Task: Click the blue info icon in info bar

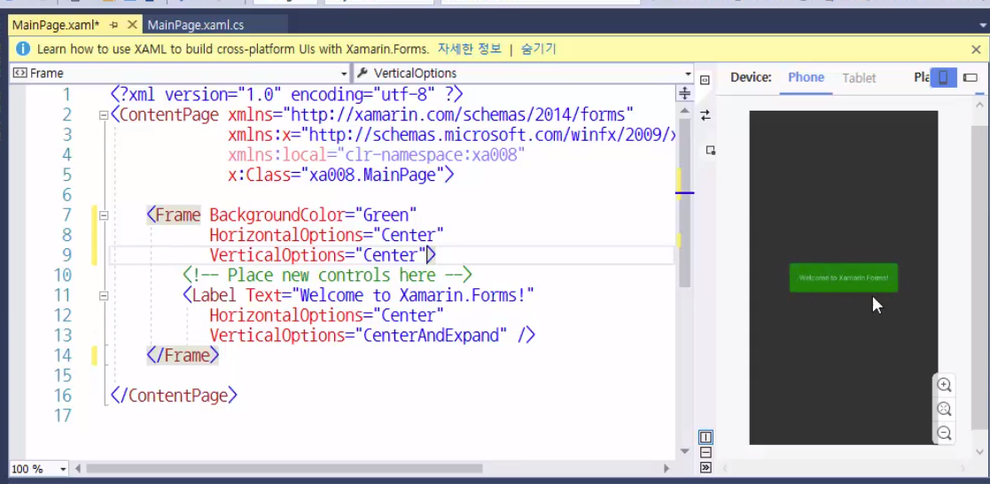Action: [22, 49]
